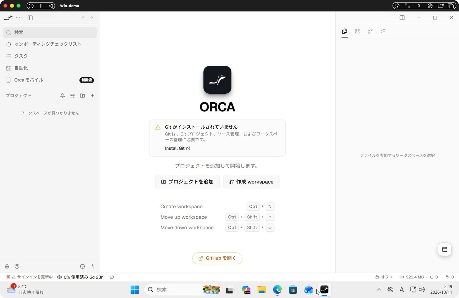459x298 pixels.
Task: Follow the Install Git link
Action: (x=177, y=148)
